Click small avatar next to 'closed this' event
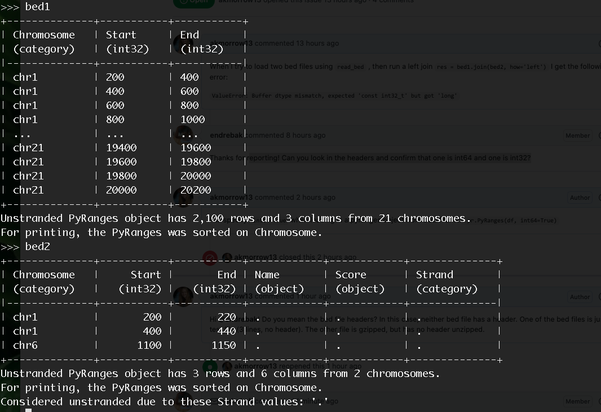601x412 pixels. click(227, 257)
